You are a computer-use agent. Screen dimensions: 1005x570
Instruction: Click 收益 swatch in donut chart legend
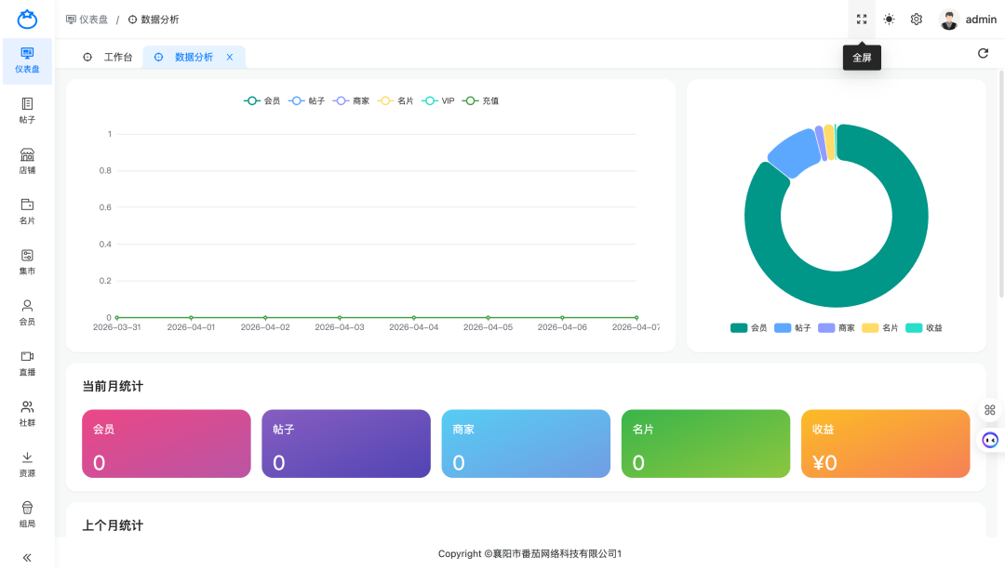(x=914, y=328)
